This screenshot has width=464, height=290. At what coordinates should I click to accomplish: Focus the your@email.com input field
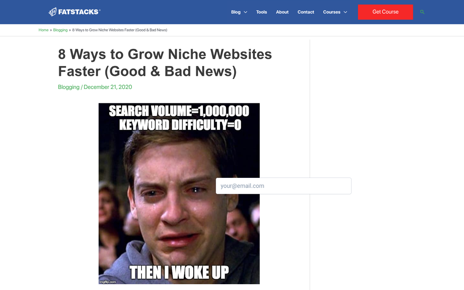[x=283, y=186]
